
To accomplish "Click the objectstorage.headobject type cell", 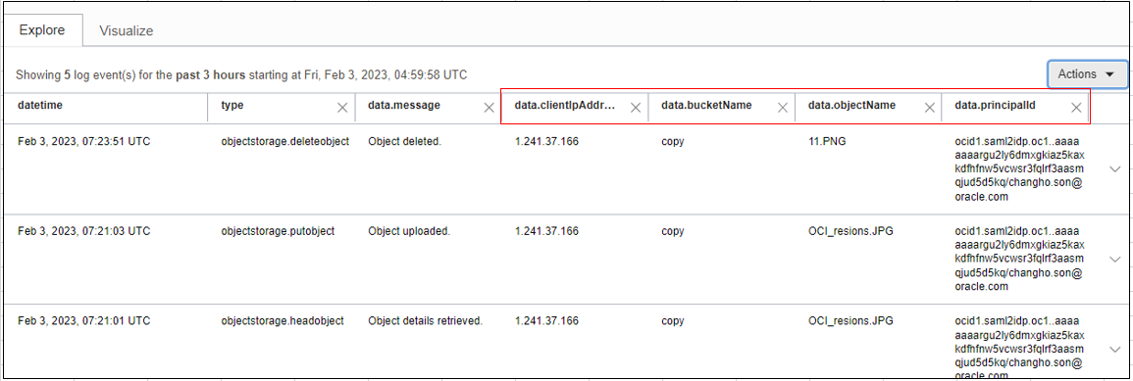I will point(283,321).
